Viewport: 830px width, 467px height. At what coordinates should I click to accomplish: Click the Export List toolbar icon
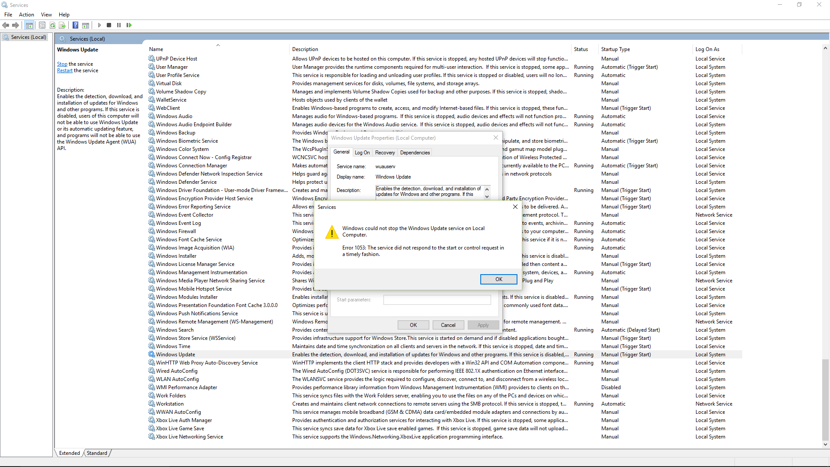62,25
